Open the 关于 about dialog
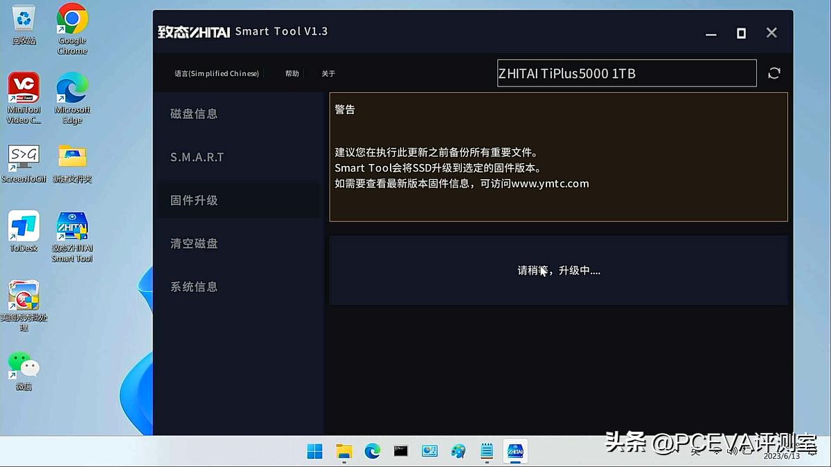Viewport: 831px width, 467px height. [x=328, y=73]
